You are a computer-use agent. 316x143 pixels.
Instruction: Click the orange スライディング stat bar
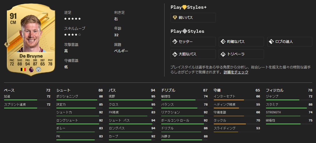point(225,132)
